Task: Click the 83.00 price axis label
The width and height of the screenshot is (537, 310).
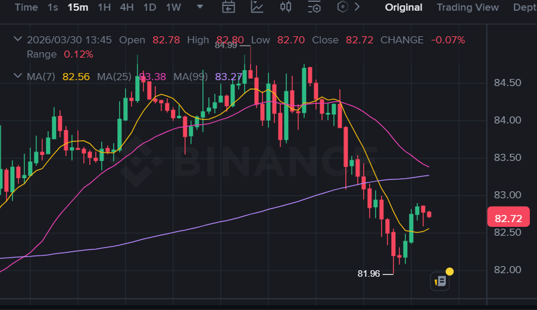Action: 507,195
